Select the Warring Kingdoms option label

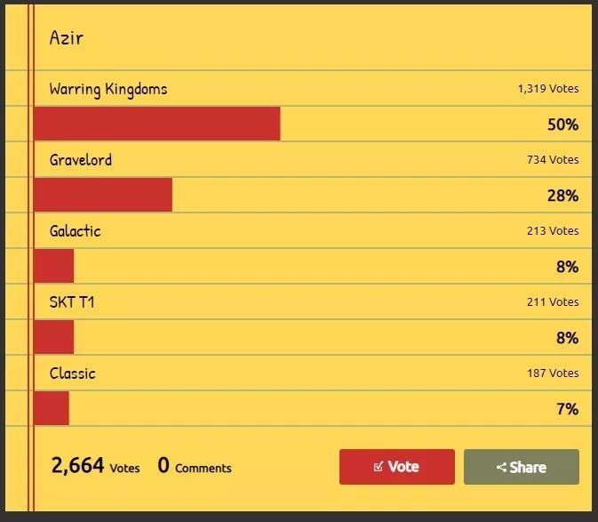pyautogui.click(x=108, y=89)
